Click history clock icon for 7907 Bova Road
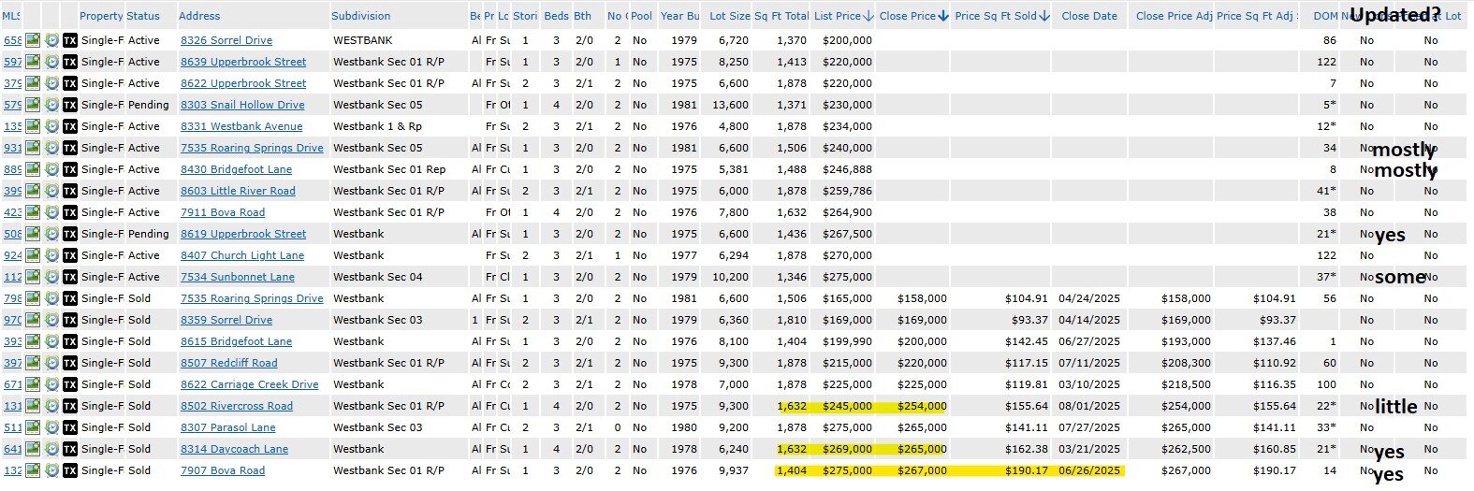 click(51, 470)
